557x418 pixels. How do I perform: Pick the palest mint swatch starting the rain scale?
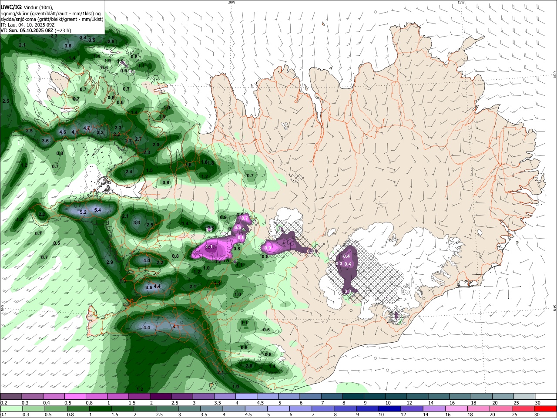coord(11,408)
